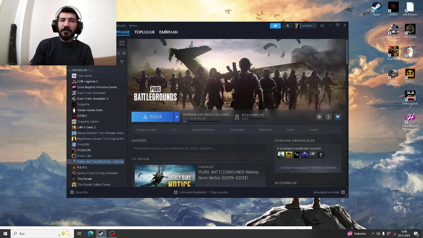
Task: Click the recent activity clock filter icon
Action: tap(118, 53)
